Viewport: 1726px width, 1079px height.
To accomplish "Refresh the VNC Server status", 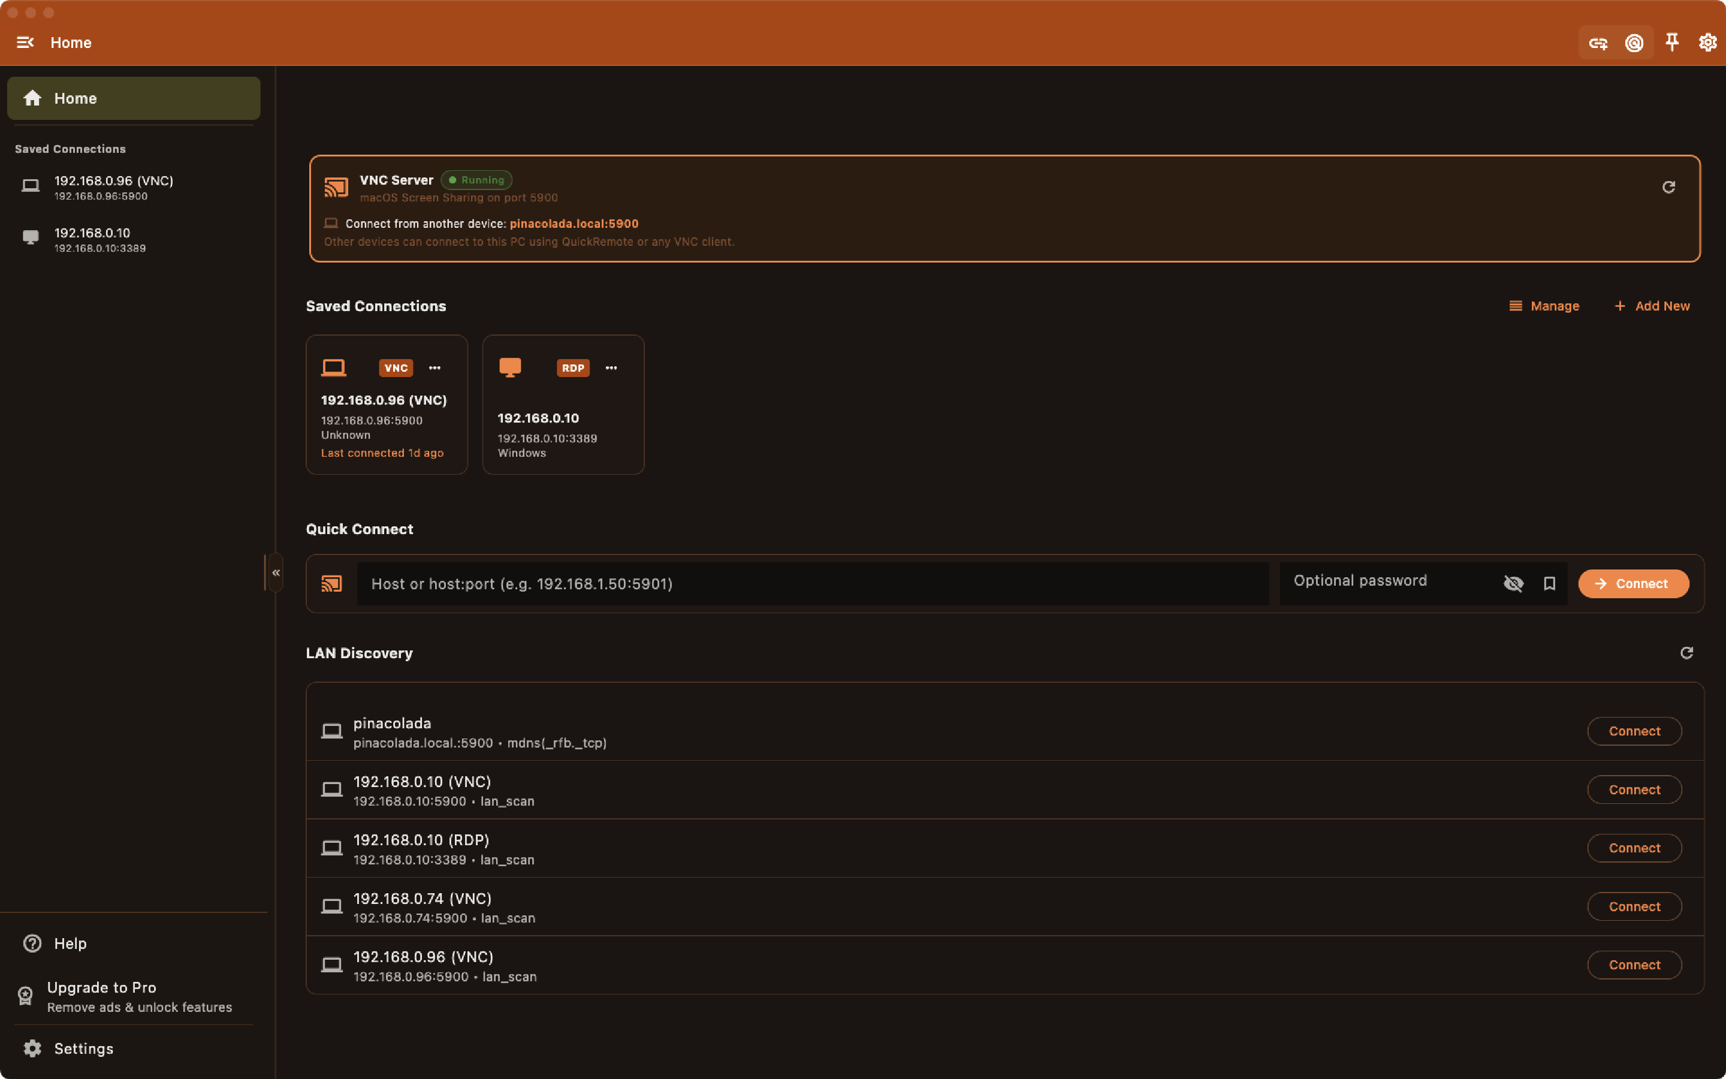I will (1668, 187).
